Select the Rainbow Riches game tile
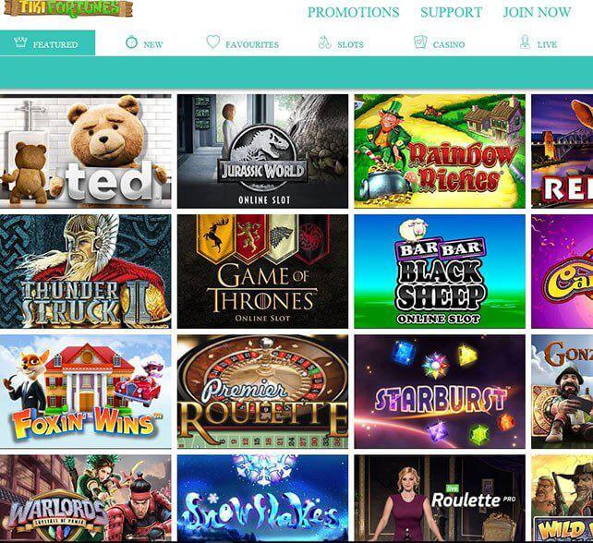The width and height of the screenshot is (593, 543). tap(440, 151)
